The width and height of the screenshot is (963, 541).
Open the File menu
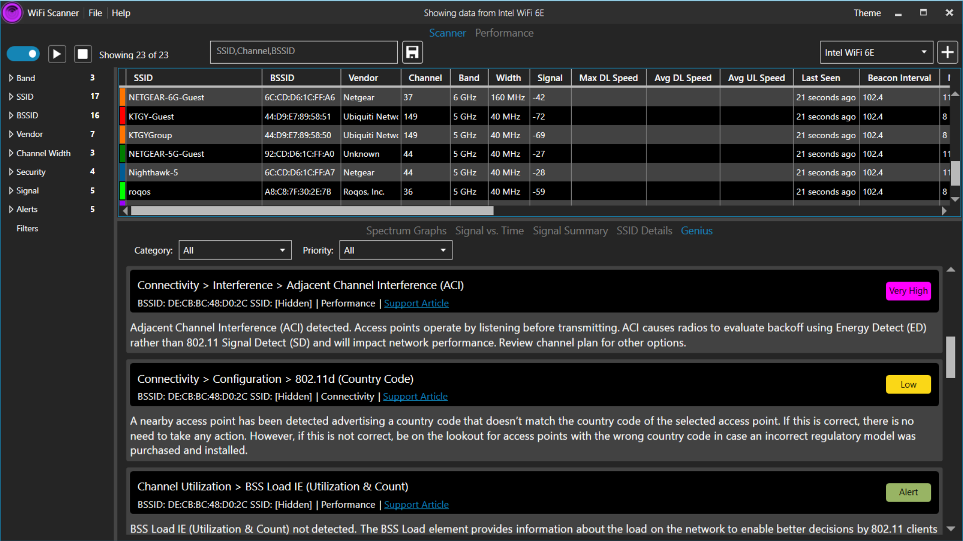(95, 13)
